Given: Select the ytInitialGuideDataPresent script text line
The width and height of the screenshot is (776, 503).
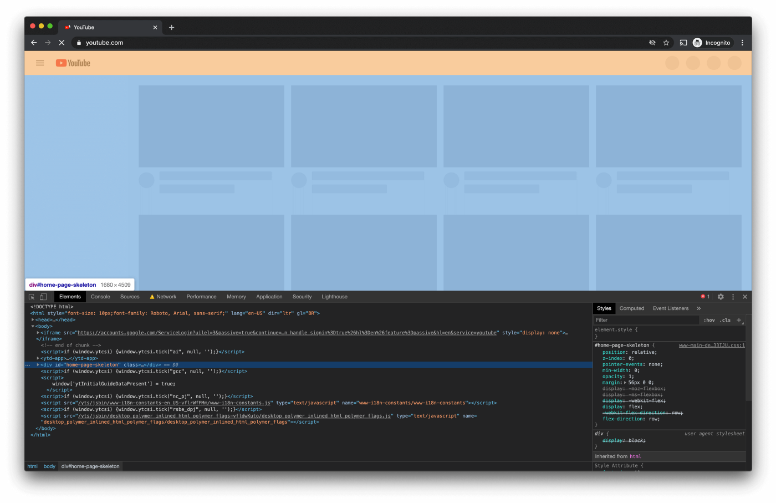Looking at the screenshot, I should point(114,384).
